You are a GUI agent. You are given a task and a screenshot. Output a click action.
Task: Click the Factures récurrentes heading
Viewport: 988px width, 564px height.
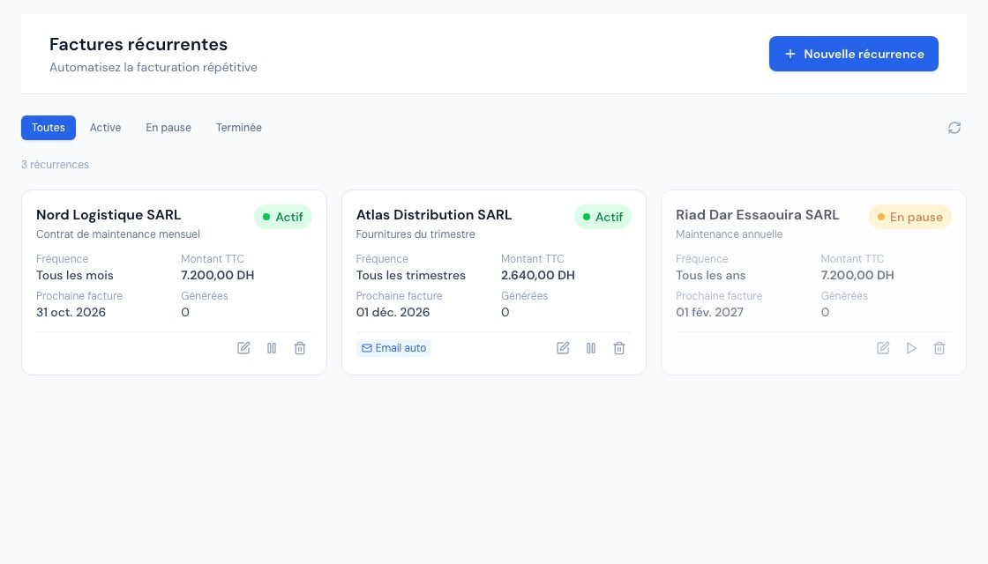pyautogui.click(x=138, y=45)
